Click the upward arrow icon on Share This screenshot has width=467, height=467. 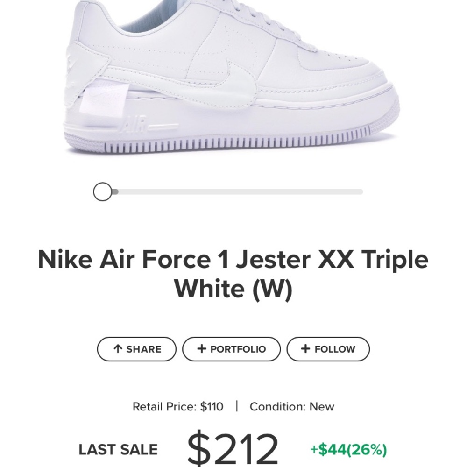click(x=117, y=349)
